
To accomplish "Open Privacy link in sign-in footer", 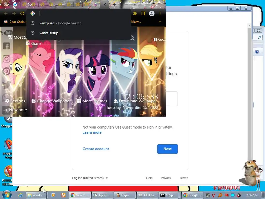I will 166,178.
